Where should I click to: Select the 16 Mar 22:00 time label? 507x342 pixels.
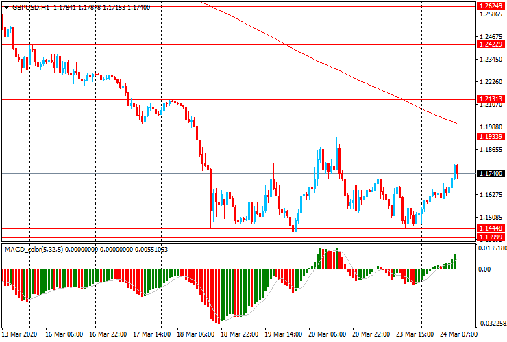click(108, 334)
